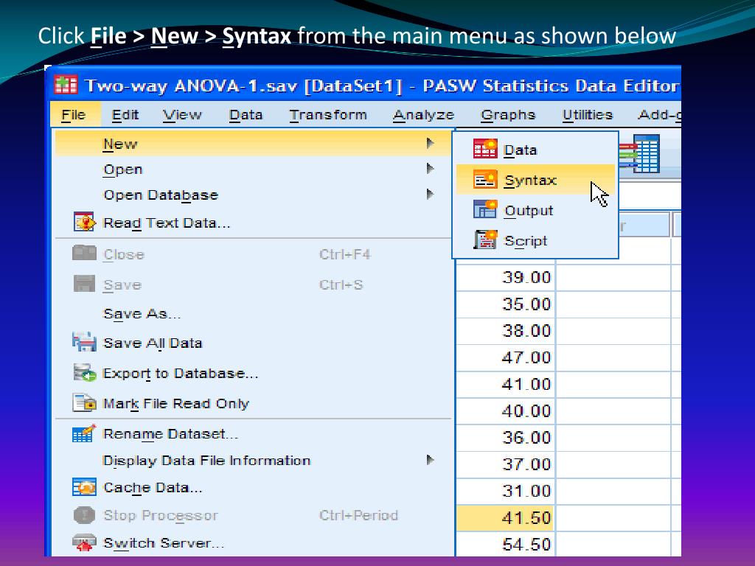Expand the Open Database submenu arrow
This screenshot has height=566, width=755.
click(x=430, y=194)
